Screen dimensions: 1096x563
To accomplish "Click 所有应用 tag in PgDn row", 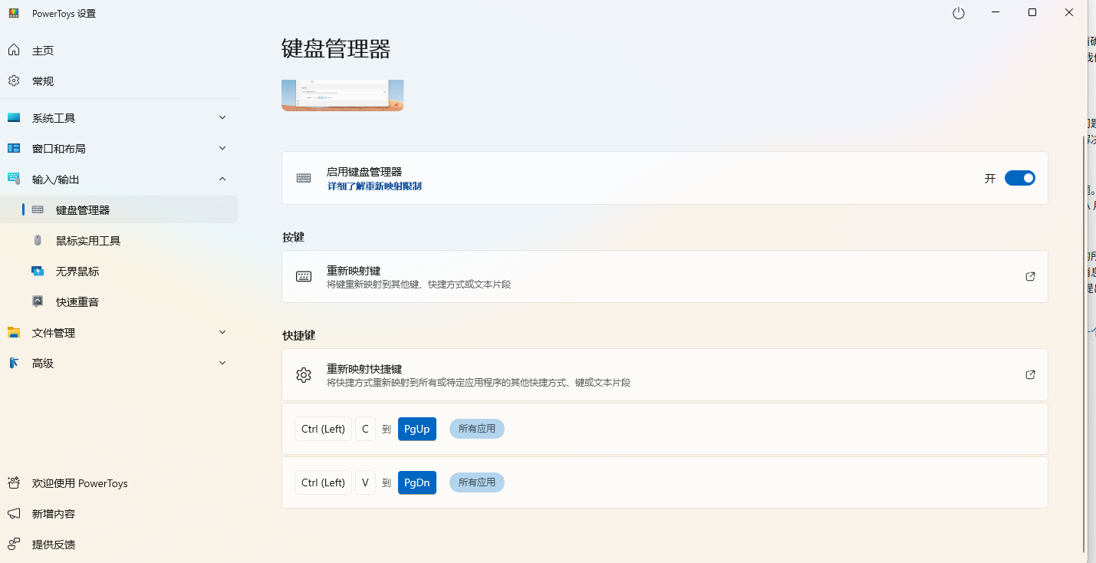I will pyautogui.click(x=477, y=482).
